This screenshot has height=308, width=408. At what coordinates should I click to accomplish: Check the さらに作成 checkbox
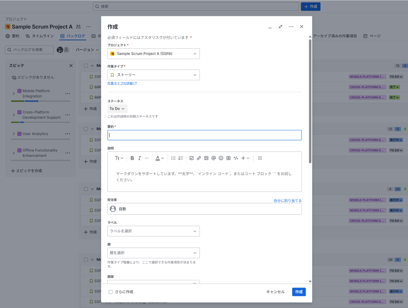[111, 292]
